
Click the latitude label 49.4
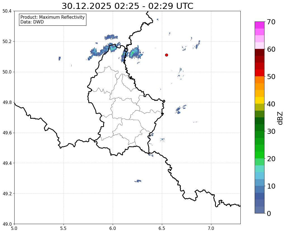pyautogui.click(x=7, y=163)
